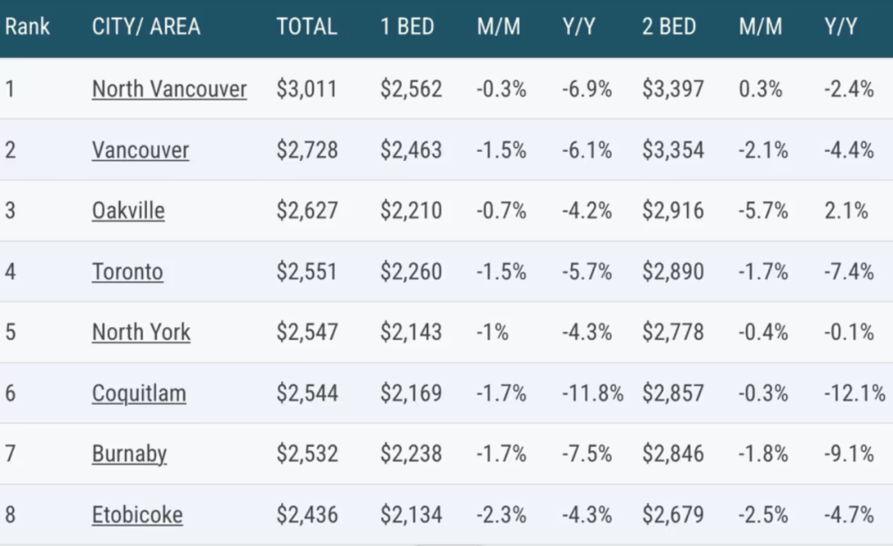
Task: Select Coquitlam -11.8% year-over-year cell
Action: pos(592,393)
